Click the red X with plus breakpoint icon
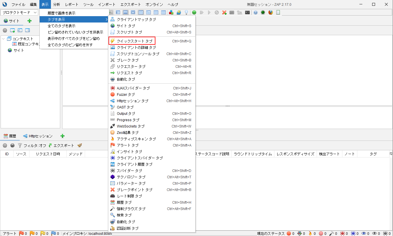Screen dimensions: 393x236 [224, 12]
